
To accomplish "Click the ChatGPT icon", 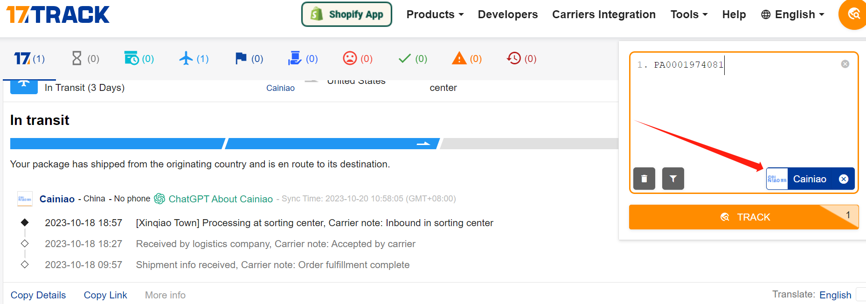I will (x=159, y=199).
